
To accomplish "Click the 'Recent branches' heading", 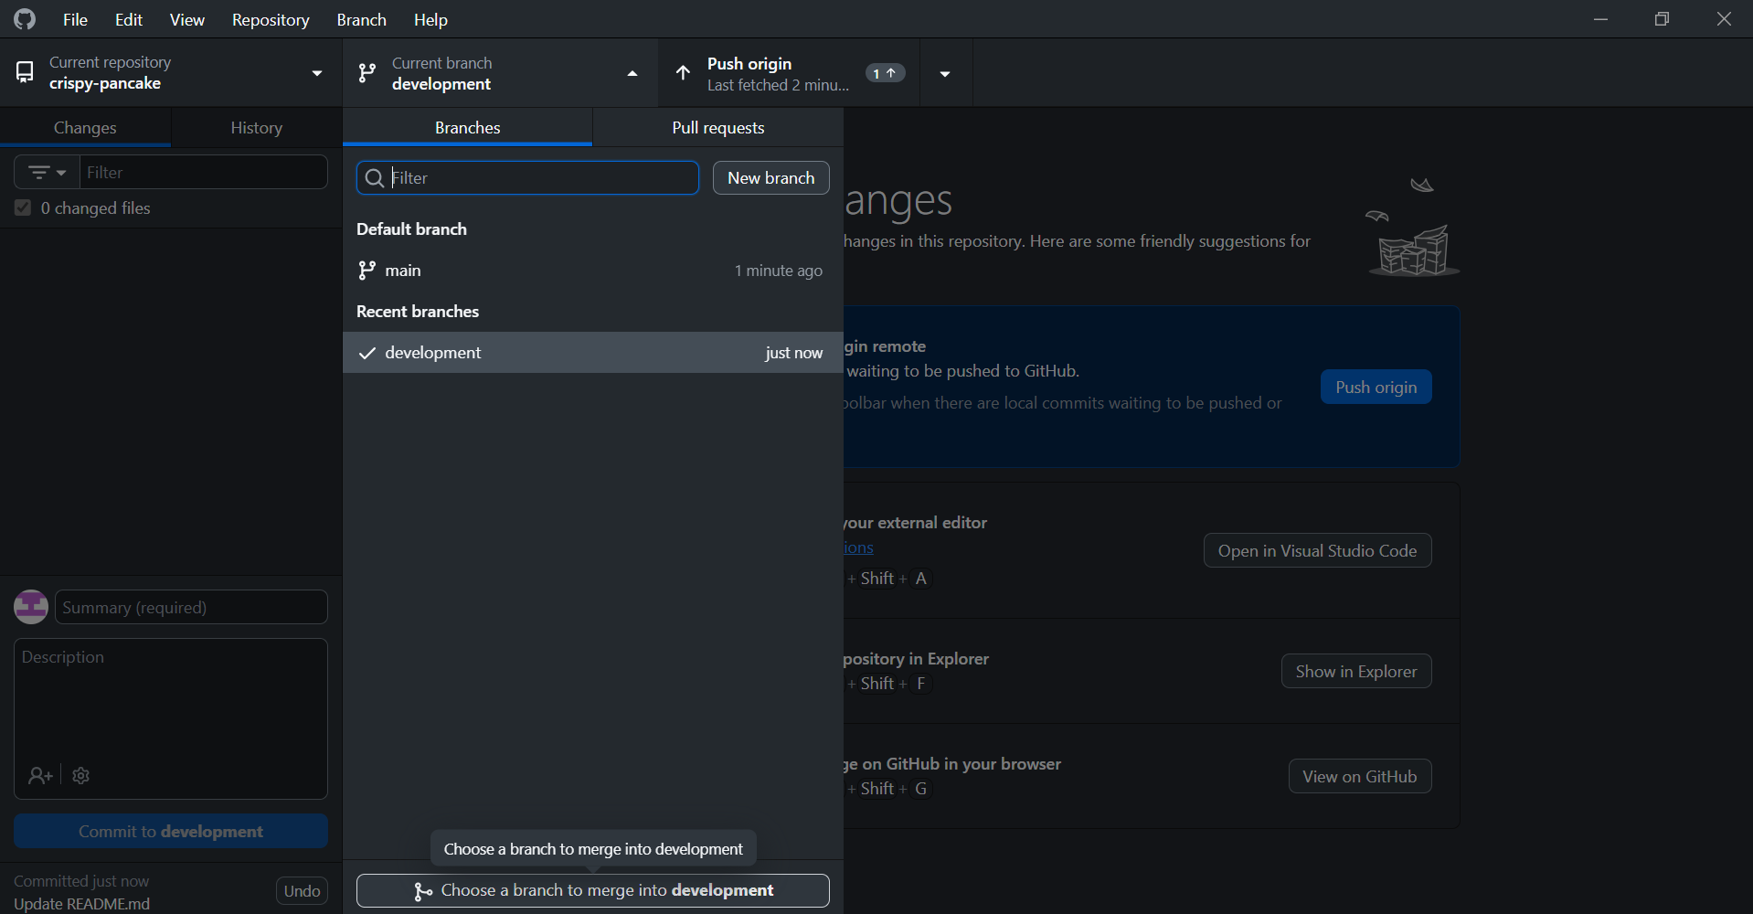I will pyautogui.click(x=418, y=312).
